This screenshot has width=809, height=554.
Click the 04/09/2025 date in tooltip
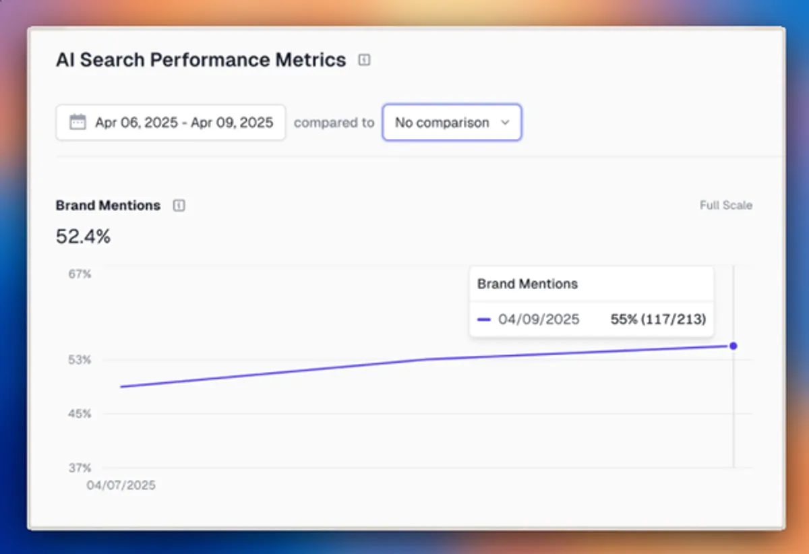[x=539, y=319]
